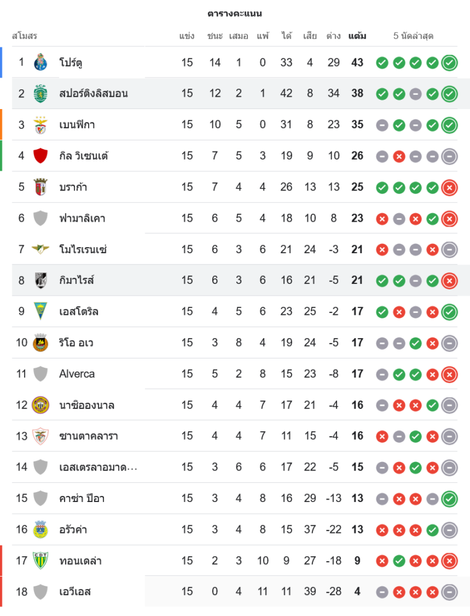Click the แต้ม points column header
This screenshot has width=470, height=616.
(357, 36)
